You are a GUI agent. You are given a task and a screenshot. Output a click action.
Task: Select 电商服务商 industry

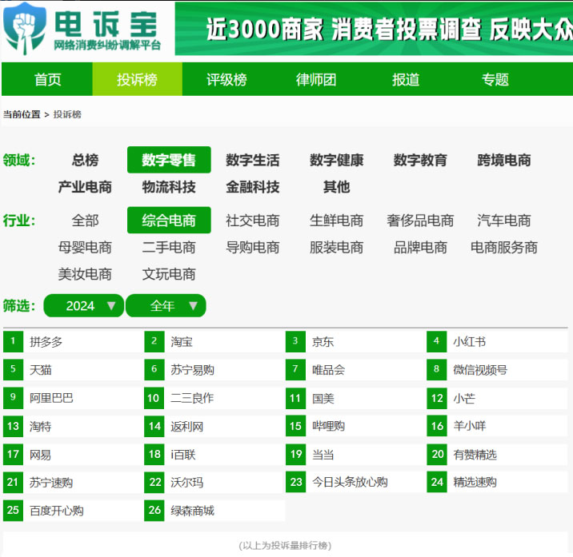[504, 248]
